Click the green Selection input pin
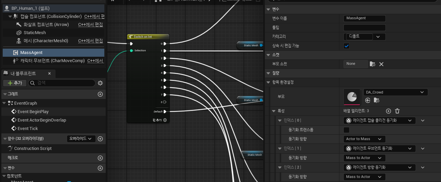This screenshot has height=182, width=441. click(x=131, y=51)
